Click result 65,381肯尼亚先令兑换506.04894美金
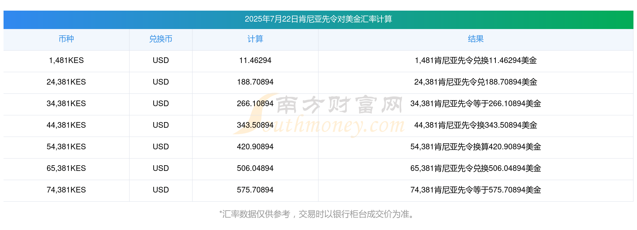This screenshot has height=230, width=637. pyautogui.click(x=476, y=168)
